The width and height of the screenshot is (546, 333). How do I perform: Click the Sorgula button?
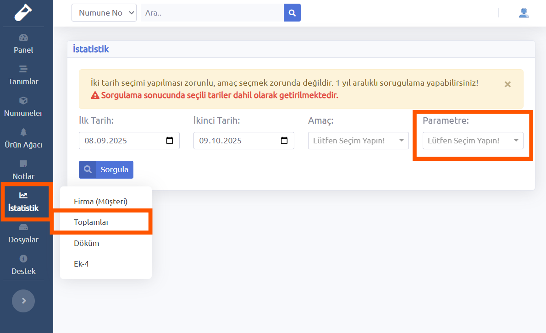[x=106, y=169]
